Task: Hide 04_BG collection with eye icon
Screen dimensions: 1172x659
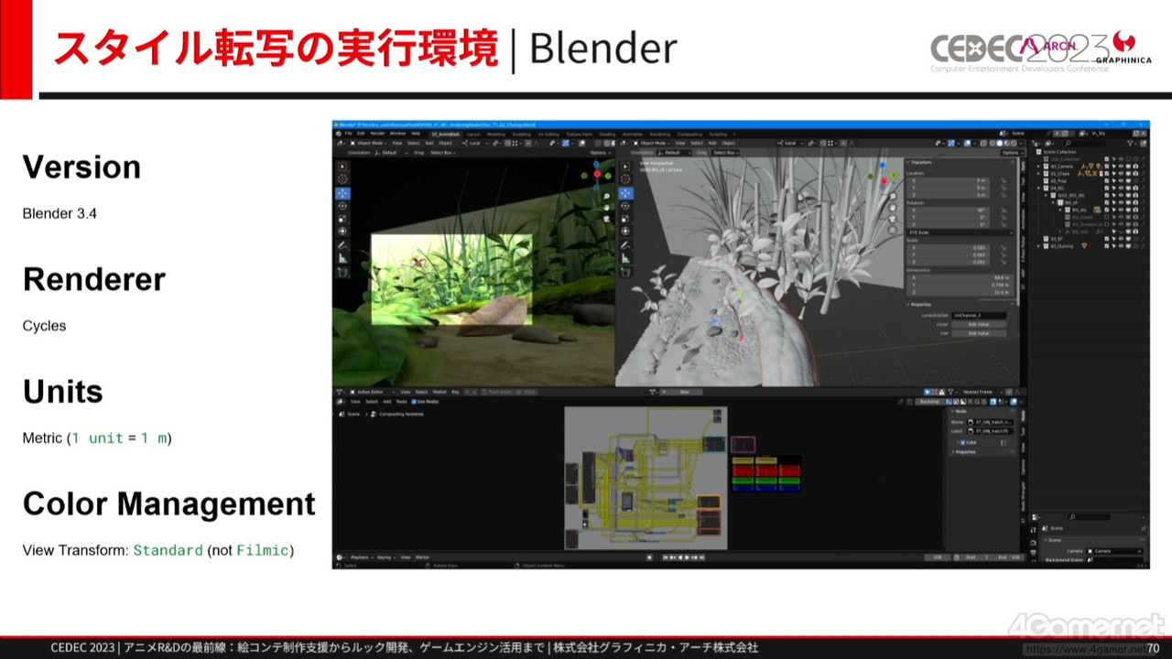Action: (1121, 188)
